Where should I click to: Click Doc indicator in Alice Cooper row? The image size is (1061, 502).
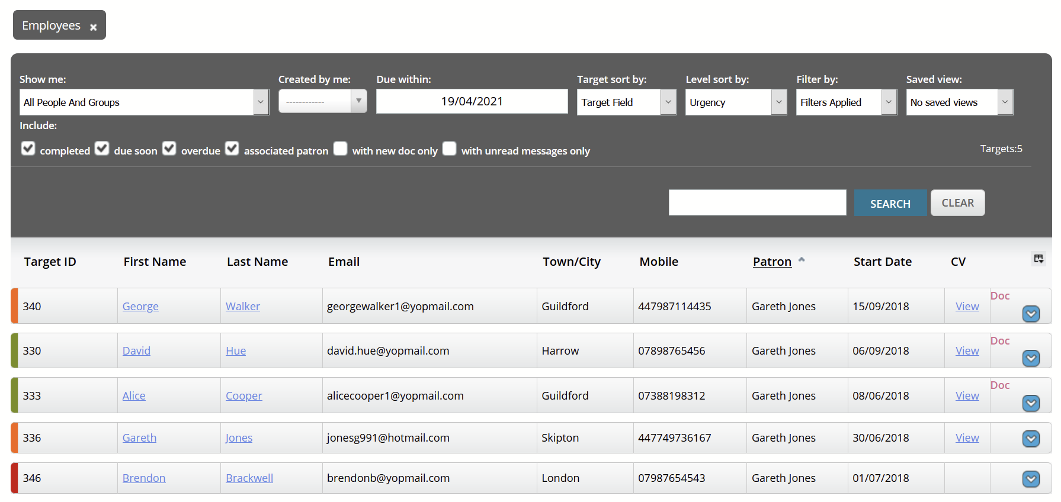click(1000, 385)
